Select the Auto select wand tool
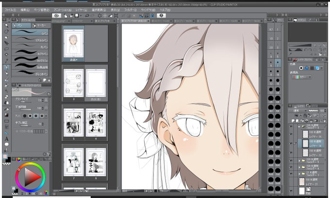The width and height of the screenshot is (330, 198). 6,55
